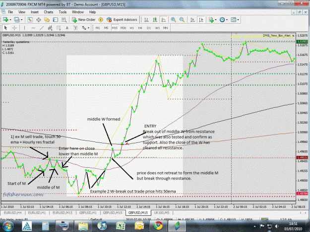Expand the Templates dropdown arrow

pos(238,20)
